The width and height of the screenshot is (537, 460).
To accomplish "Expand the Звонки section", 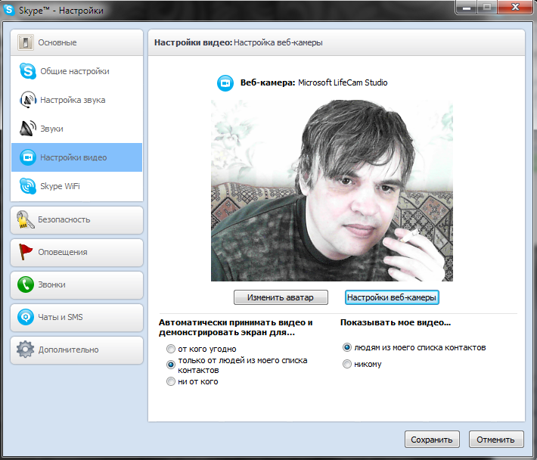I will [76, 285].
